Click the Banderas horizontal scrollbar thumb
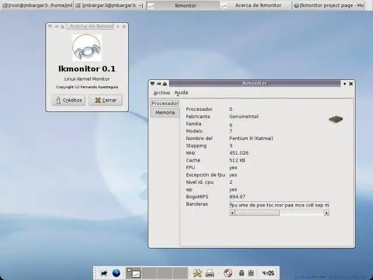Viewport: 373px width, 280px height. (258, 213)
